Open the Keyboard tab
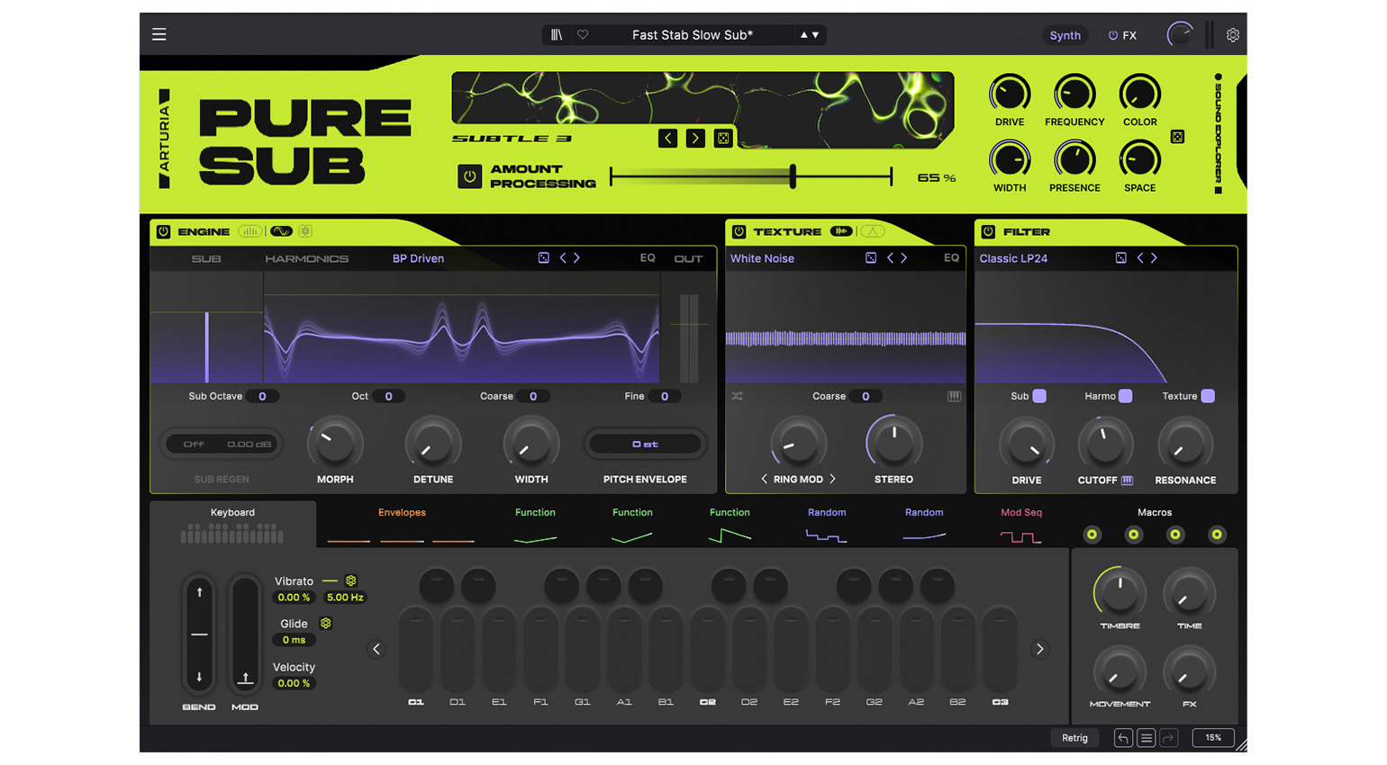Viewport: 1387px width, 765px height. click(232, 524)
